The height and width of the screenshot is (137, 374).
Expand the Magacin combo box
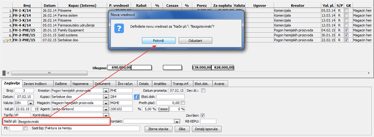106,103
